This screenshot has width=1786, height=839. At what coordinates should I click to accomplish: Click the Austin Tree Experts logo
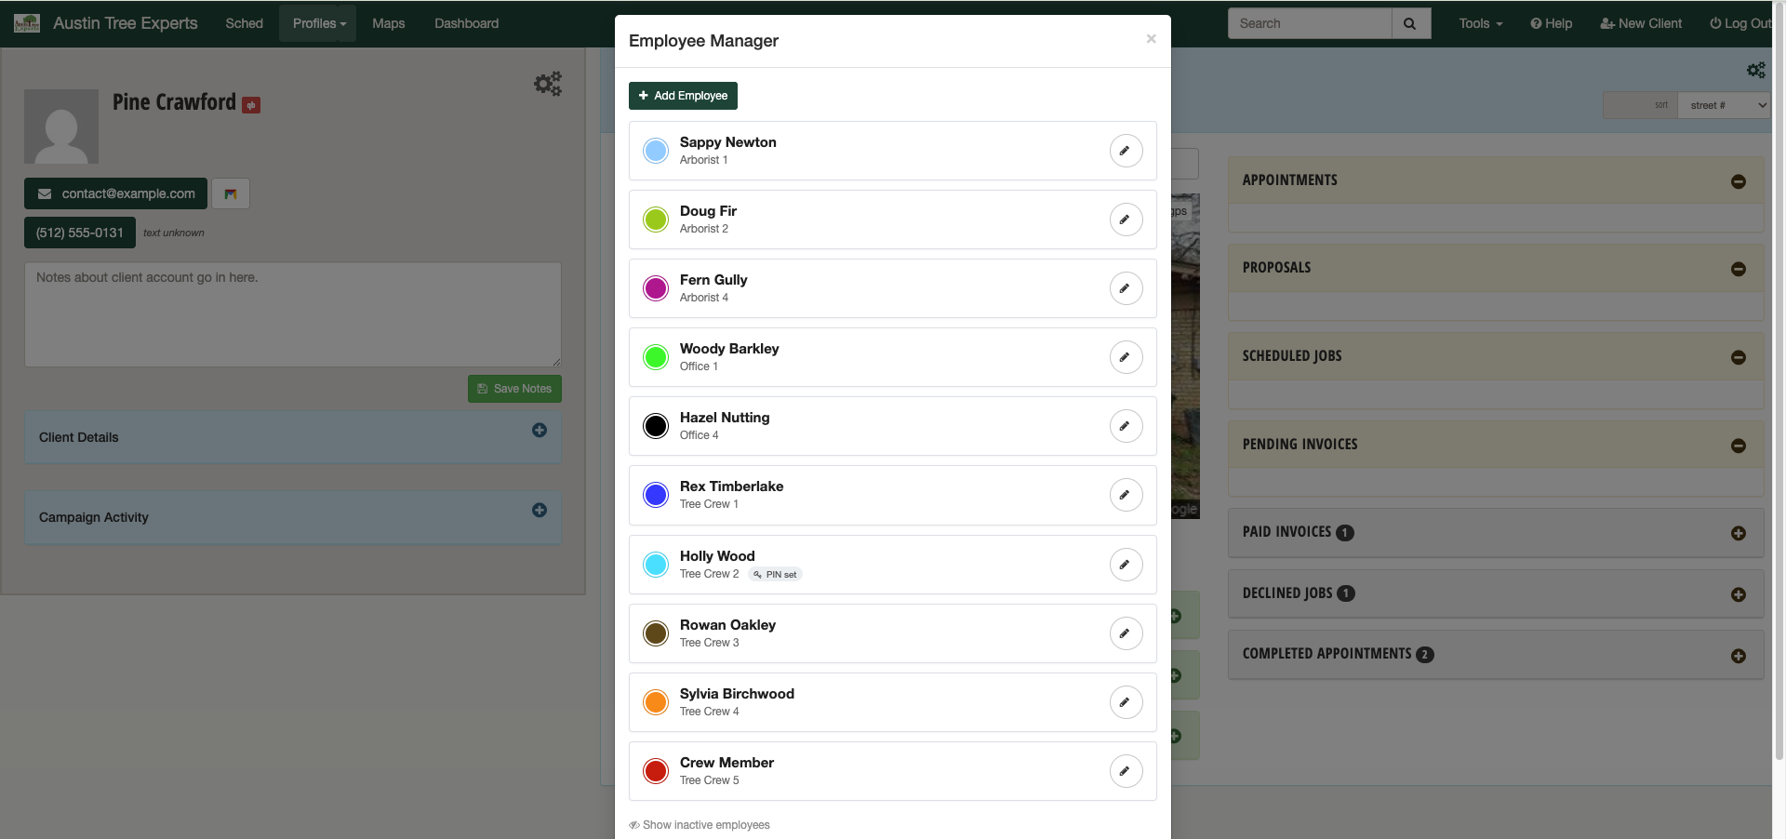(x=27, y=23)
